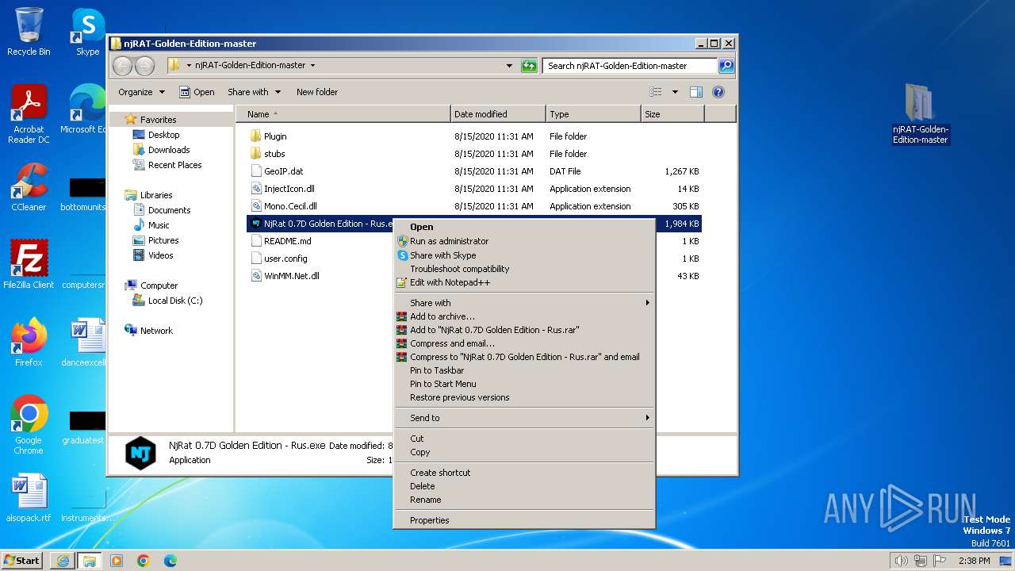The height and width of the screenshot is (571, 1015).
Task: Choose Pin to Taskbar
Action: pyautogui.click(x=524, y=370)
